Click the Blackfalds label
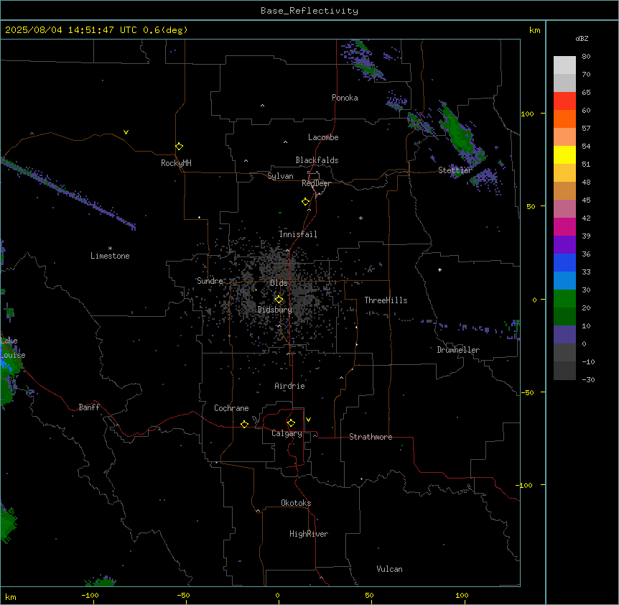 coord(317,160)
